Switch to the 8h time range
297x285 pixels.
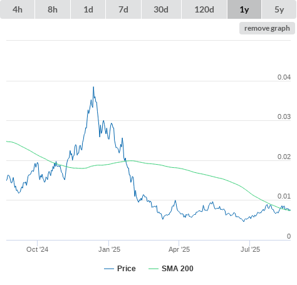[53, 9]
